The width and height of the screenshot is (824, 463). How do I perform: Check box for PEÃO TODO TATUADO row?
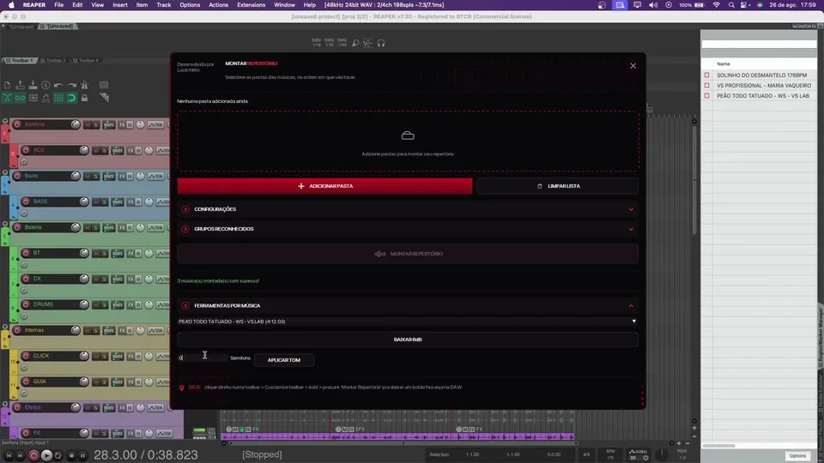(706, 95)
